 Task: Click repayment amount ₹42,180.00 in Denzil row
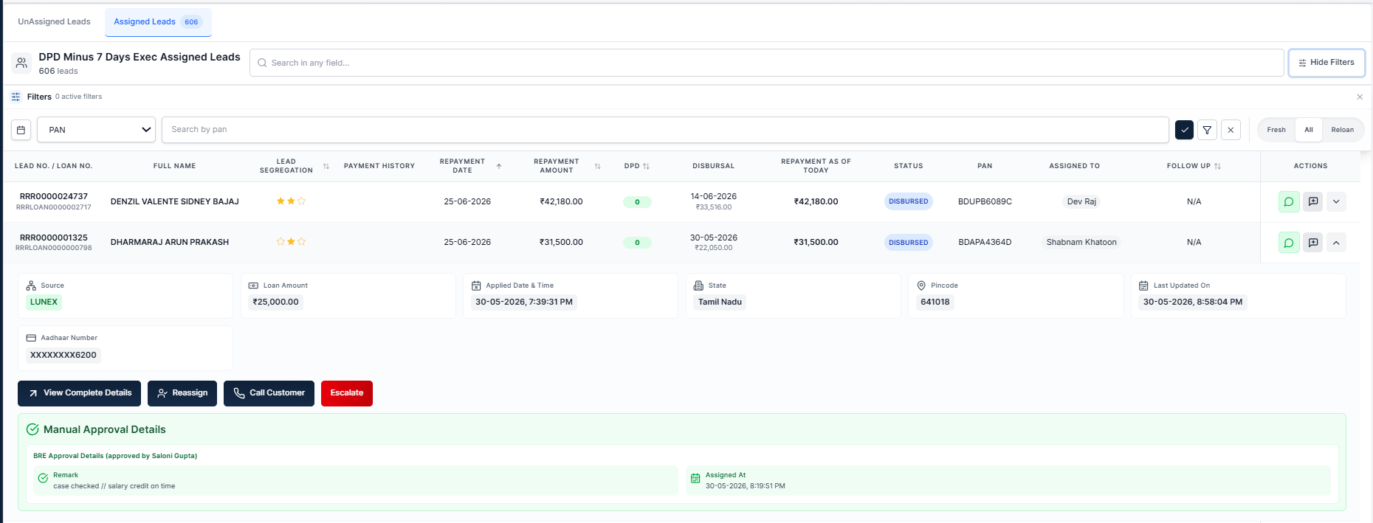pyautogui.click(x=561, y=201)
